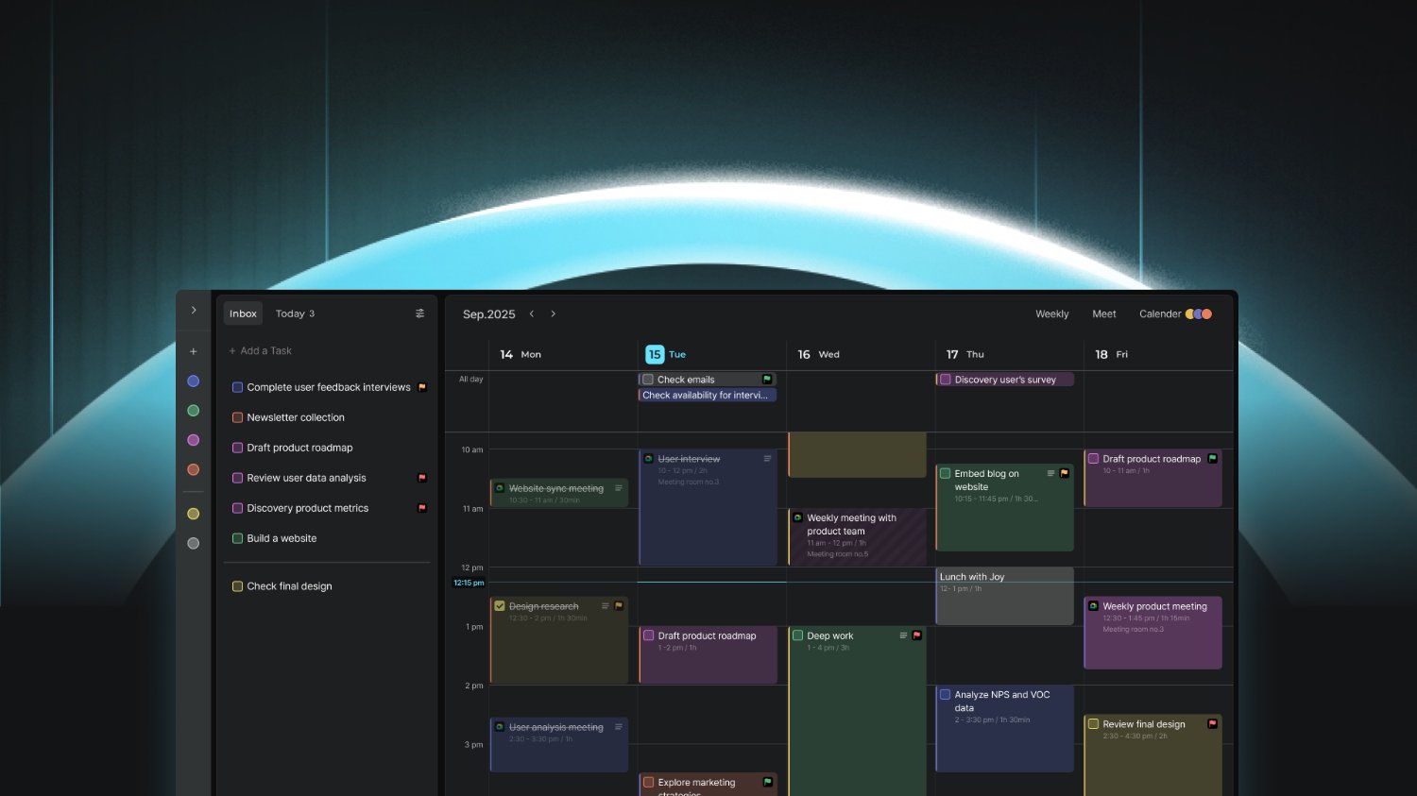This screenshot has width=1417, height=796.
Task: Expand the collapsed left sidebar chevron
Action: [194, 310]
